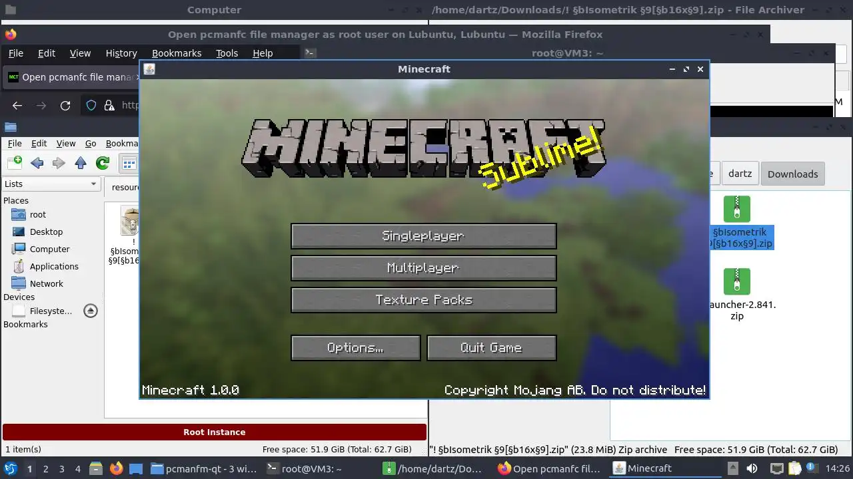The height and width of the screenshot is (479, 853).
Task: Open Minecraft Options menu
Action: (x=355, y=348)
